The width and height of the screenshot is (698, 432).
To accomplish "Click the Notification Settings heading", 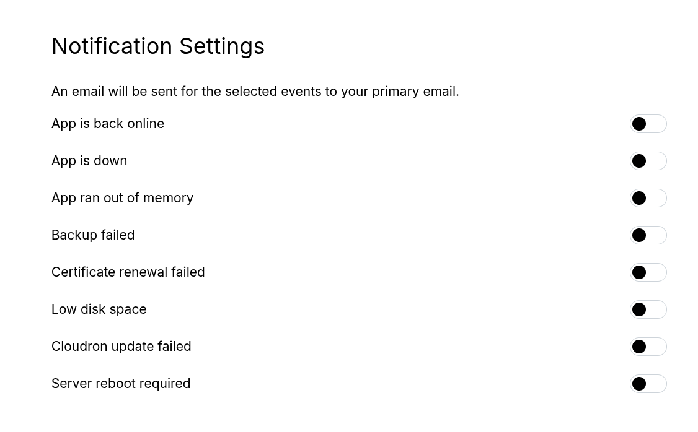I will (x=157, y=46).
